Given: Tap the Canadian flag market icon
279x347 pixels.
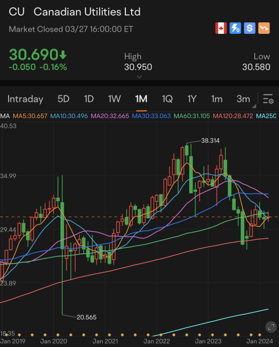Looking at the screenshot, I should point(221,28).
